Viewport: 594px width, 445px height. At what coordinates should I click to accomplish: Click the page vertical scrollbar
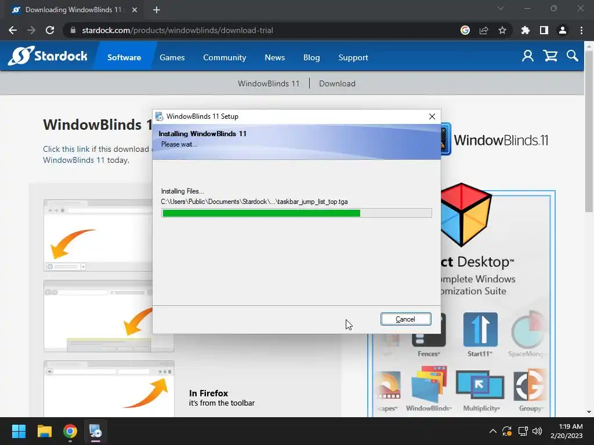(x=589, y=130)
